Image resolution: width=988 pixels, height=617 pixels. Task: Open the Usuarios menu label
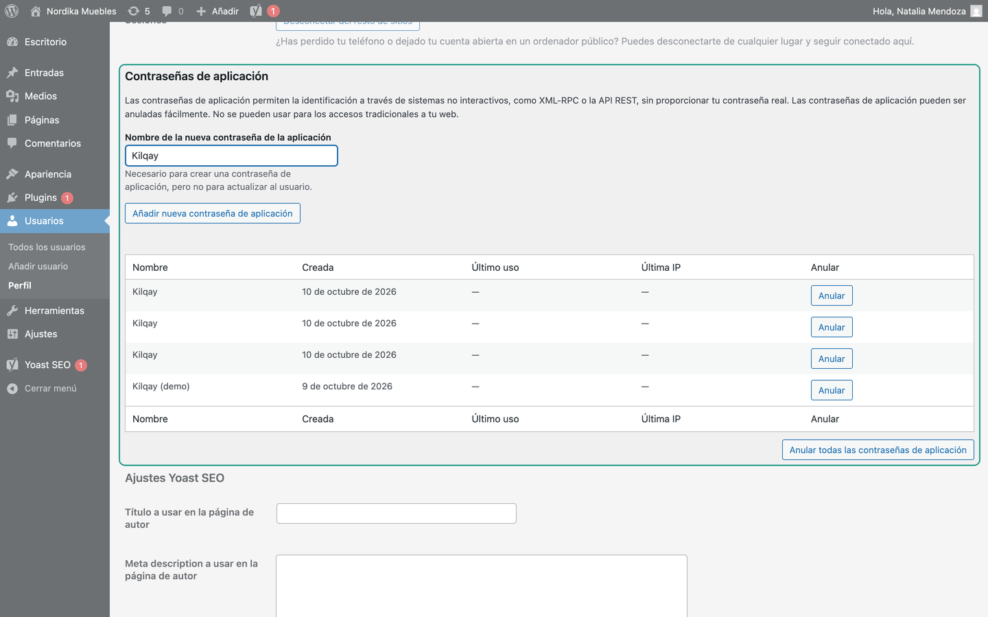click(x=44, y=221)
